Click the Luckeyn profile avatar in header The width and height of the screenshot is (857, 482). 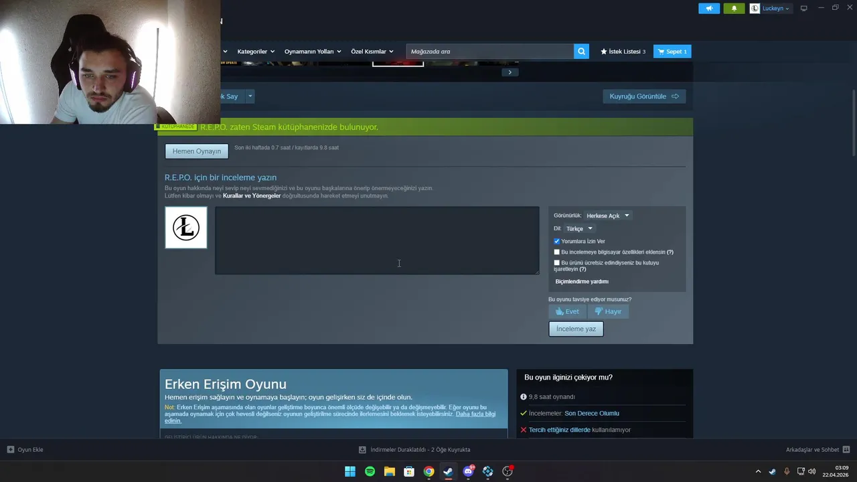pos(755,9)
